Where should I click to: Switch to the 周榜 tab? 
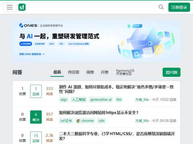(x=90, y=72)
